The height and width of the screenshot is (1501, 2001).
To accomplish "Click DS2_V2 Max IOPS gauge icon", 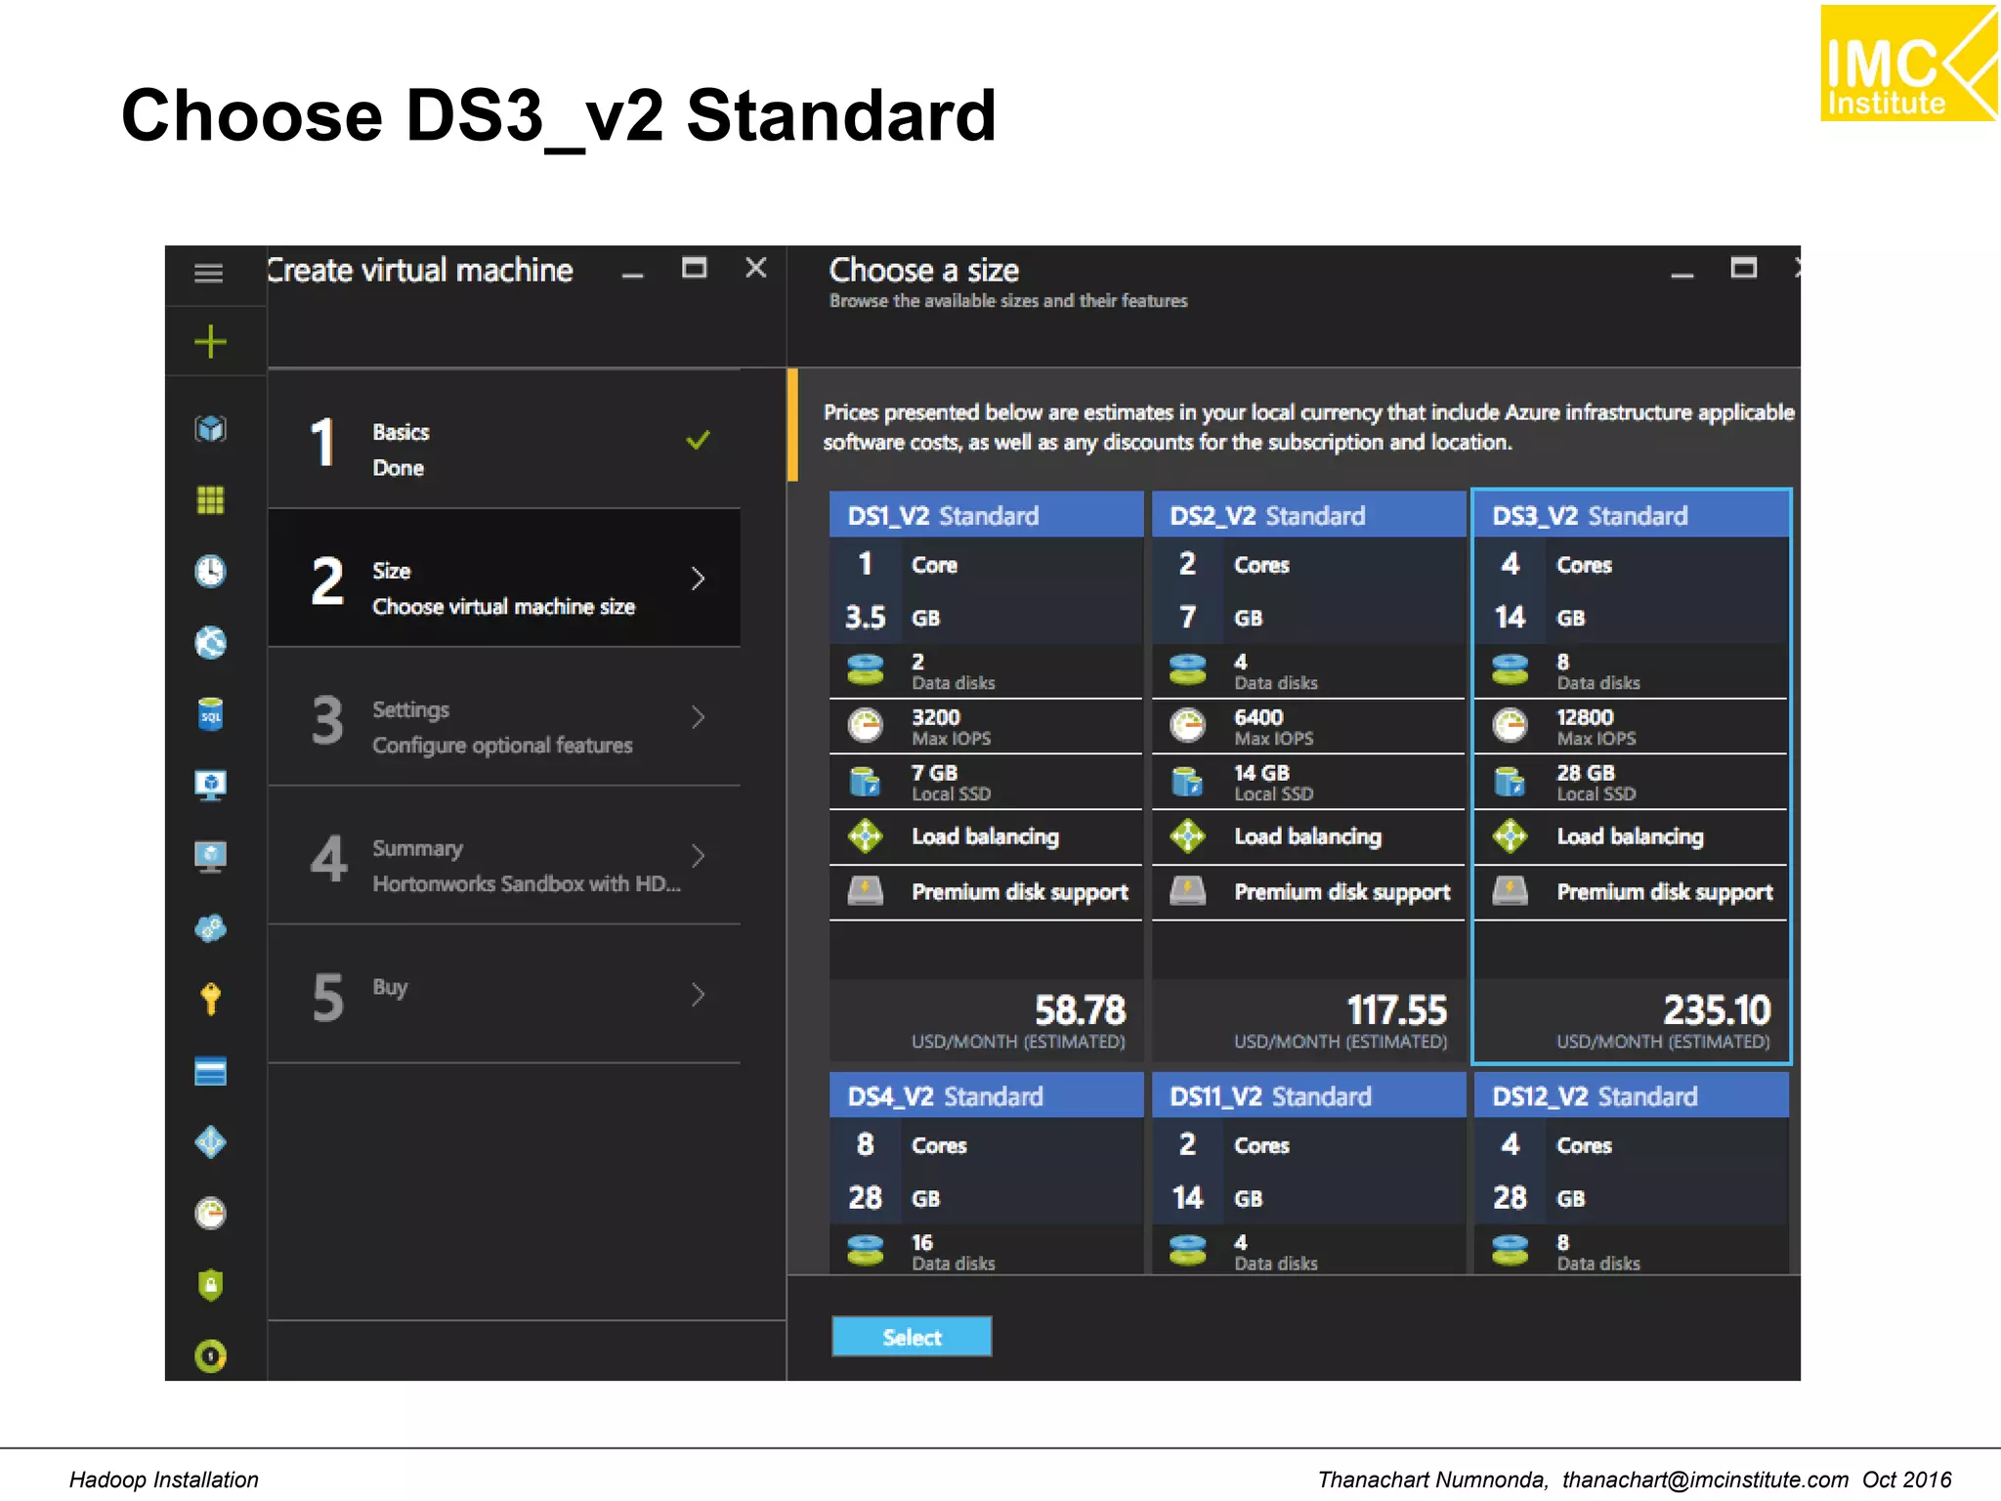I will 1187,726.
